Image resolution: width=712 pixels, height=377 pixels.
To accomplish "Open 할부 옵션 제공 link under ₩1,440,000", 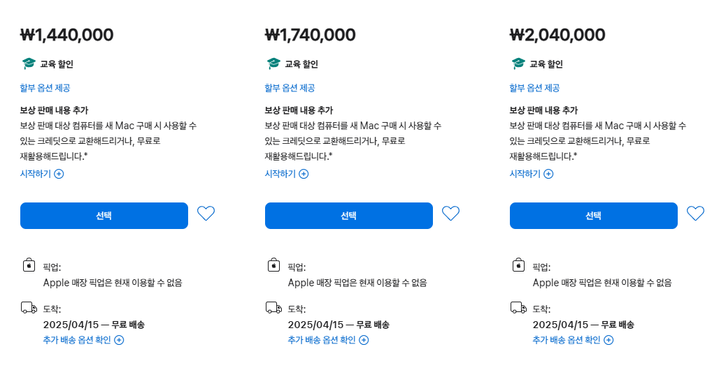I will (45, 88).
